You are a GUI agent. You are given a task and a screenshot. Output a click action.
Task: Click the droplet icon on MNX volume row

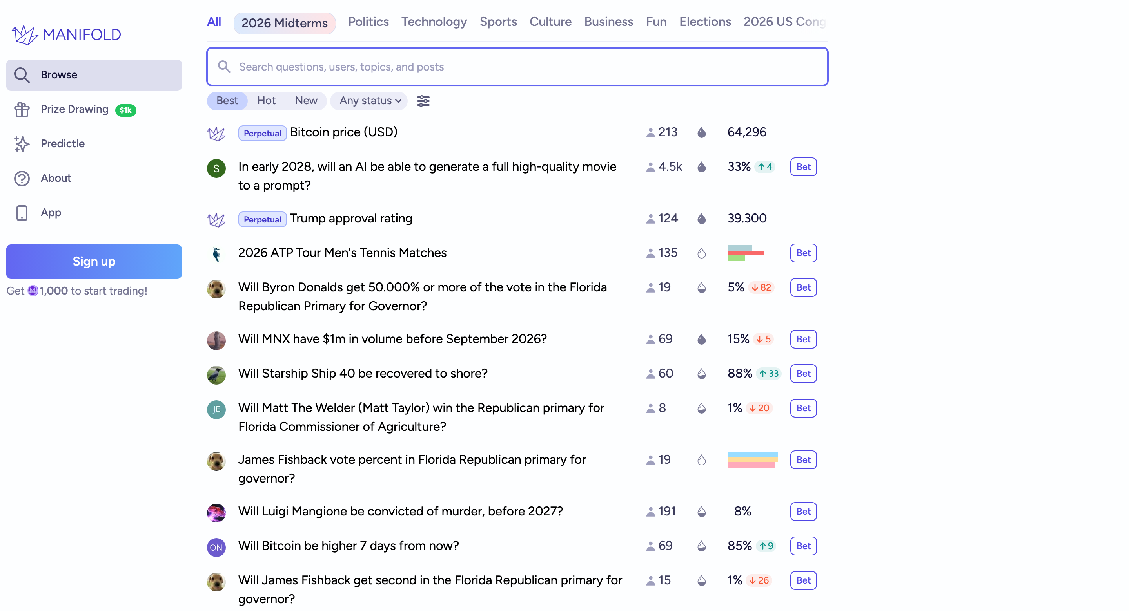pyautogui.click(x=701, y=339)
